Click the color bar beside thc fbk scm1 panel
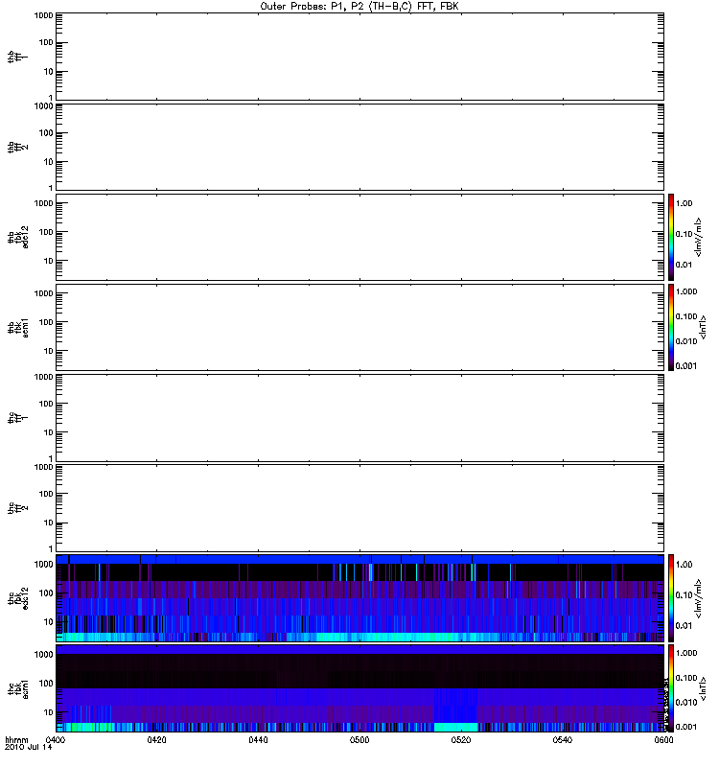This screenshot has width=719, height=767. tap(671, 688)
